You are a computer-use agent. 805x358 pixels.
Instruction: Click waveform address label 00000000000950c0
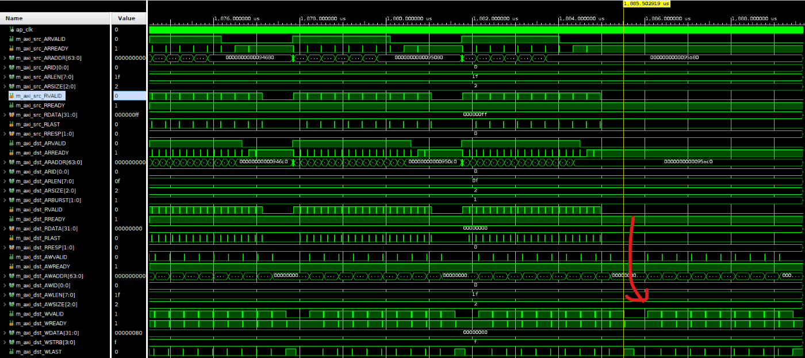pos(432,162)
